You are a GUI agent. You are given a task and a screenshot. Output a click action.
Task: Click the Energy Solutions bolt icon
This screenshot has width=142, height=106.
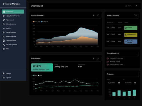coord(4,32)
